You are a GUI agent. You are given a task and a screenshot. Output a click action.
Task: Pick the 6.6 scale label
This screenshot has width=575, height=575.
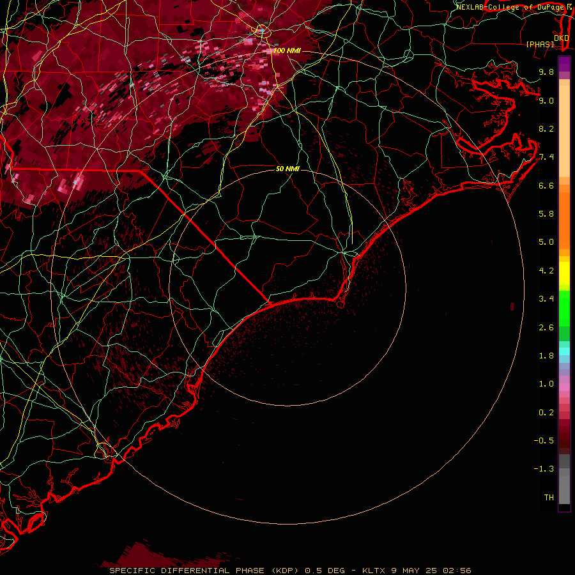pos(546,185)
